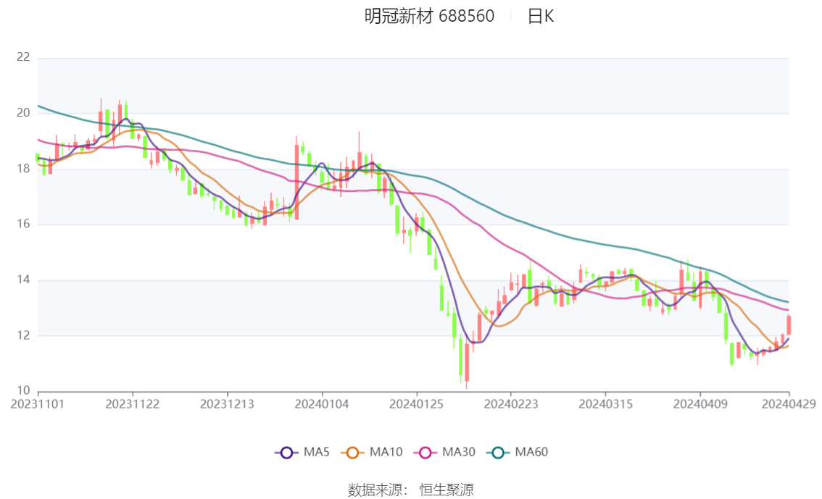822x499 pixels.
Task: Click the 20240104 date axis label
Action: coord(322,404)
